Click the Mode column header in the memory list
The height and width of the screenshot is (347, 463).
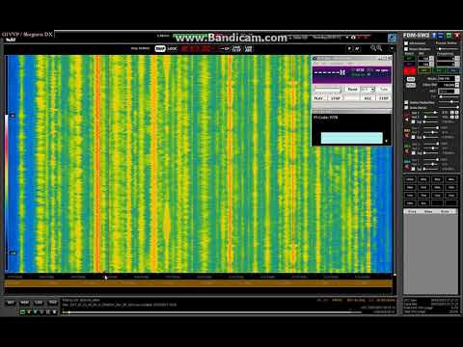(x=428, y=212)
